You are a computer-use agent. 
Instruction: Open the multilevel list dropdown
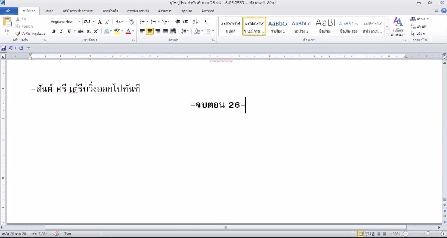[x=166, y=22]
